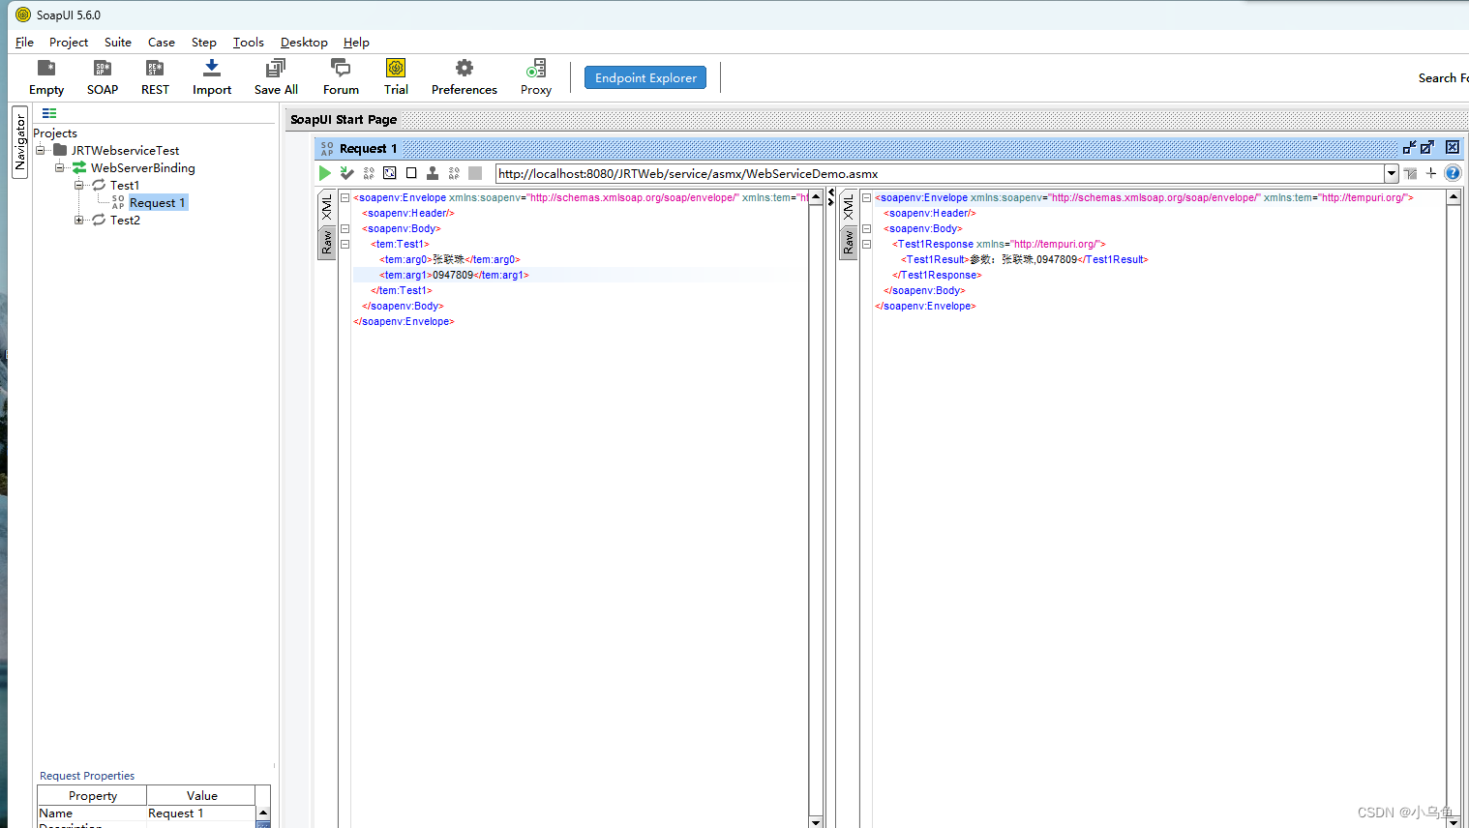The width and height of the screenshot is (1469, 828).
Task: Click the request pane scroll up arrow
Action: [816, 196]
